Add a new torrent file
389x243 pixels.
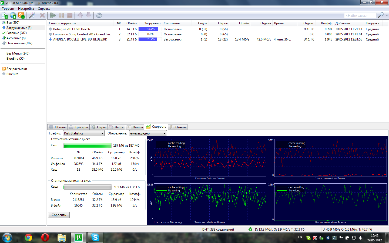click(5, 15)
